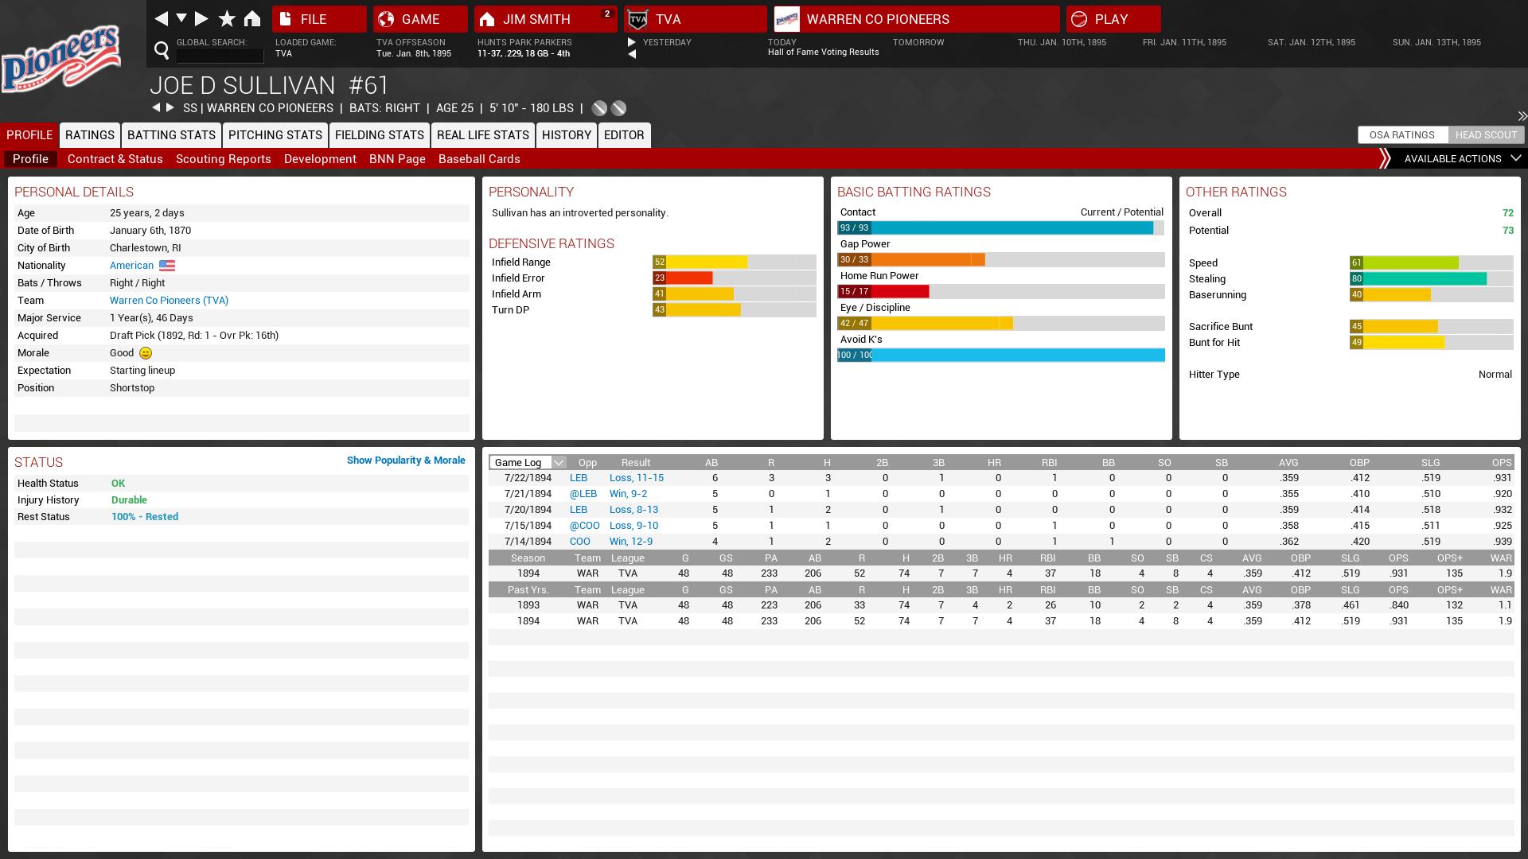Toggle to OSA RATINGS view
This screenshot has width=1528, height=859.
(1402, 135)
